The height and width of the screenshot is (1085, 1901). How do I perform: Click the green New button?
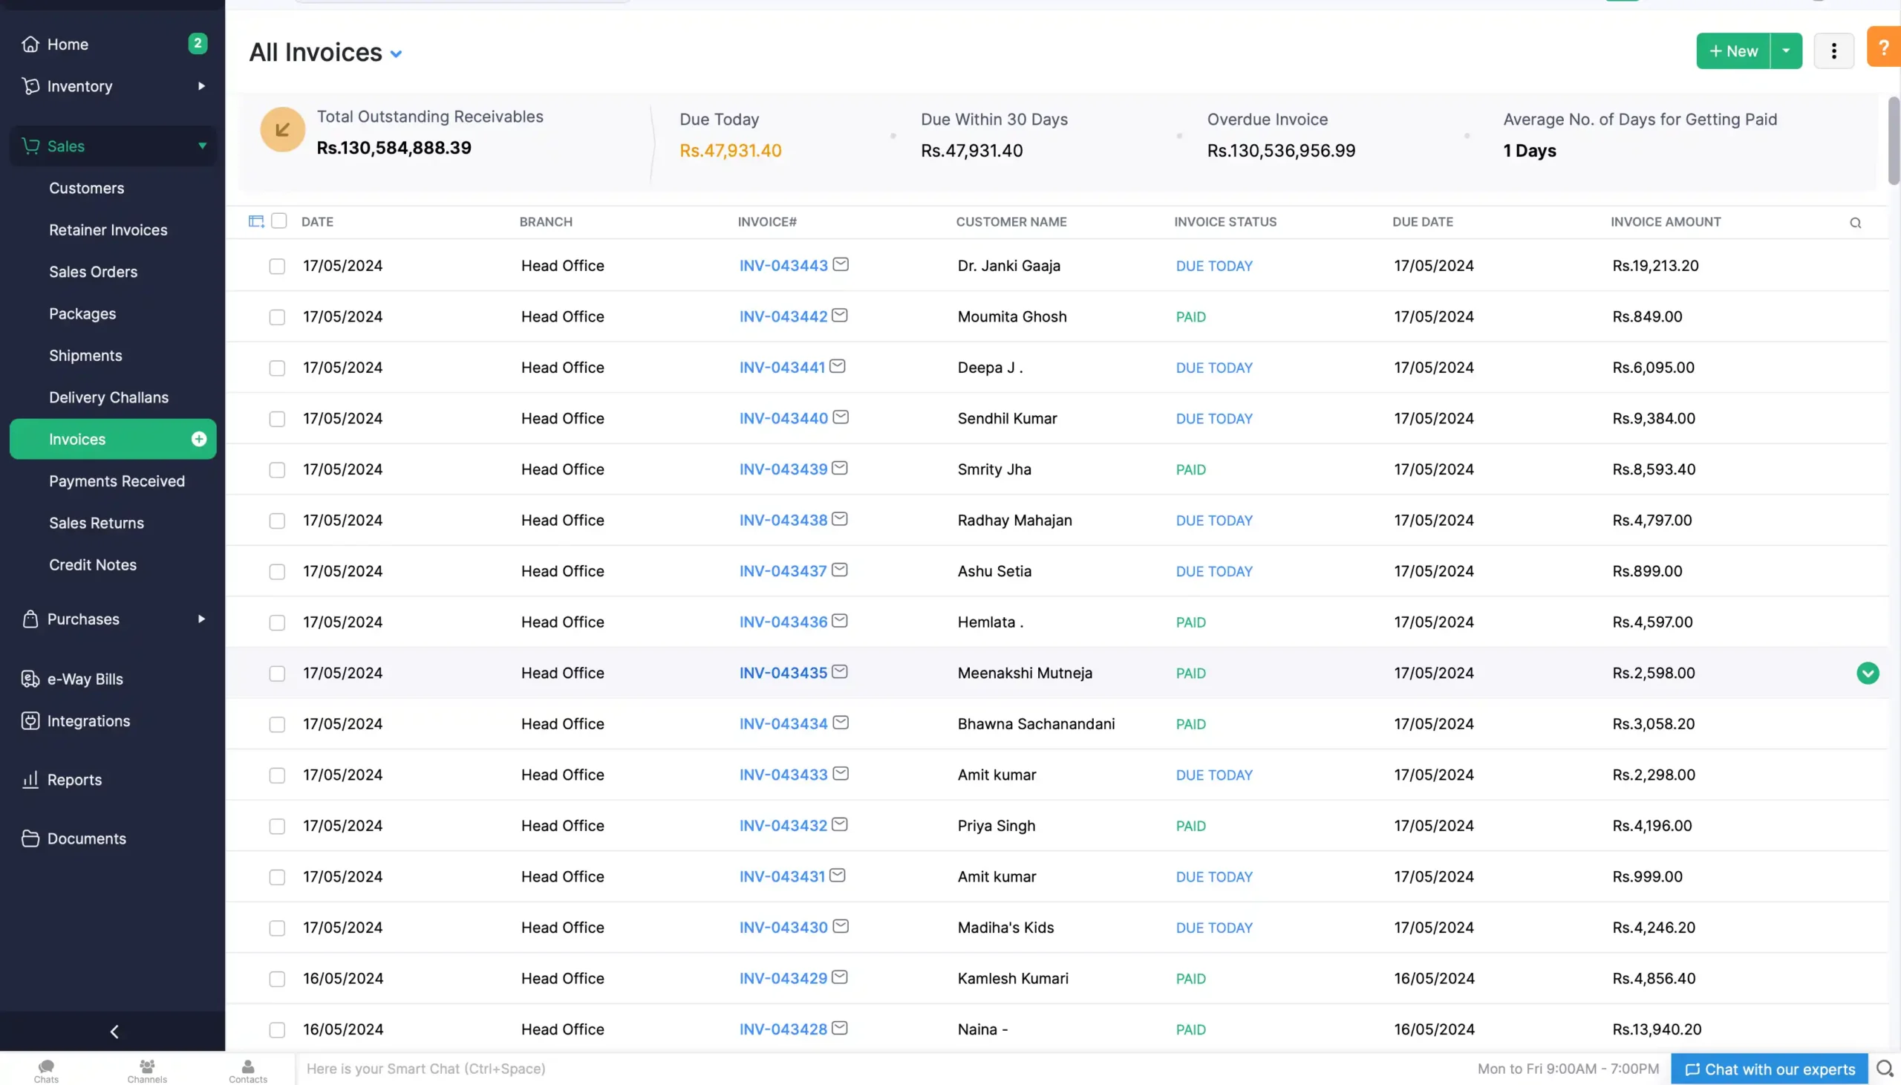1733,50
